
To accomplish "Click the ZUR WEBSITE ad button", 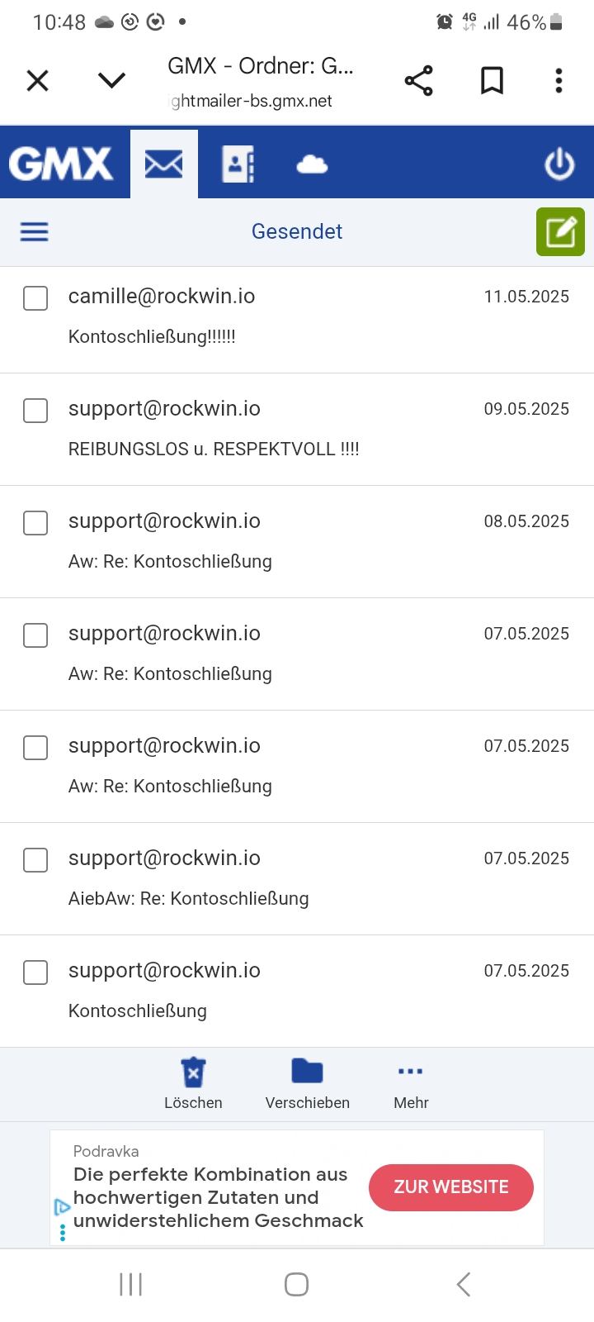I will [x=450, y=1187].
